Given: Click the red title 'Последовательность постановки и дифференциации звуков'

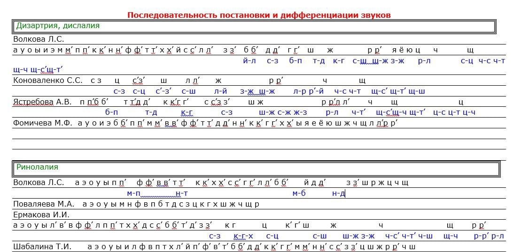Looking at the screenshot, I should click(x=259, y=15).
